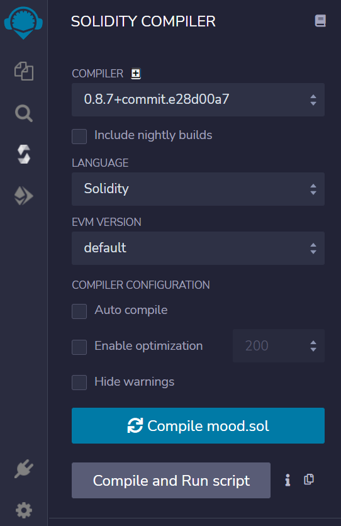Toggle the Auto compile checkbox
Viewport: 341px width, 526px height.
[x=79, y=311]
